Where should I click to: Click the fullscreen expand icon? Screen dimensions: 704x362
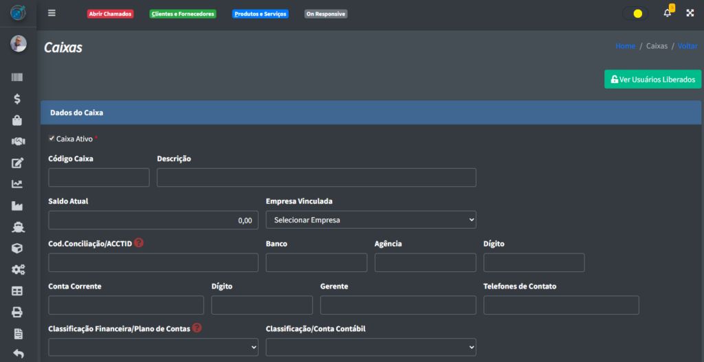coord(690,13)
